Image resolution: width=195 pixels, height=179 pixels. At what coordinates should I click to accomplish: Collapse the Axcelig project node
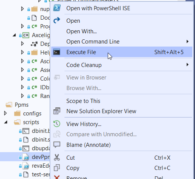click(x=14, y=35)
